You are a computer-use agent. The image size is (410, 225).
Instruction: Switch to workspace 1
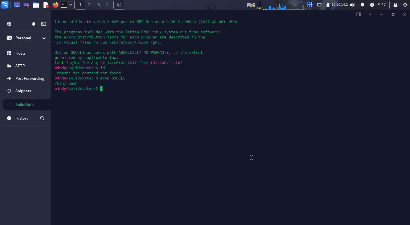(x=80, y=5)
